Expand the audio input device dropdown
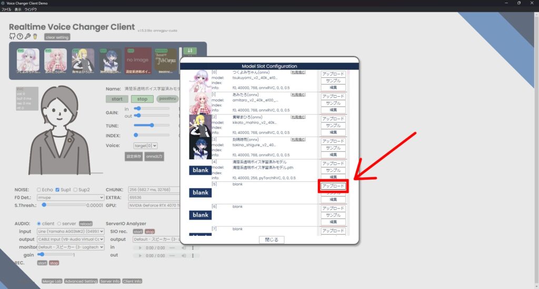Viewport: 539px width, 289px height. (x=70, y=232)
